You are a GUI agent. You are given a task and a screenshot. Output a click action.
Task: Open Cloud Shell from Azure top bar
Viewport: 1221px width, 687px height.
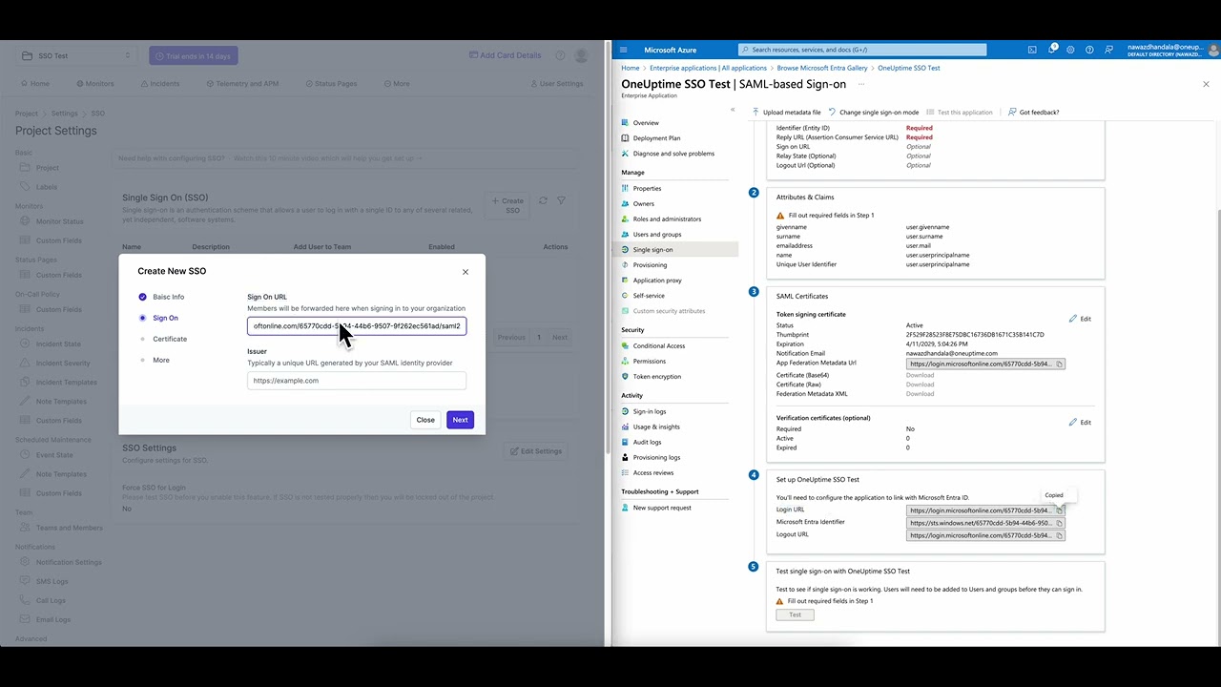tap(1032, 50)
